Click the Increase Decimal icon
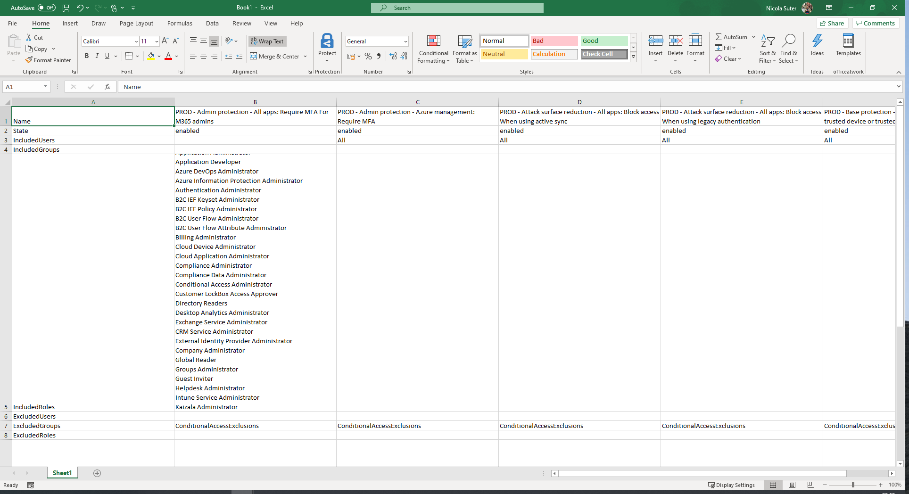The width and height of the screenshot is (909, 494). coord(393,57)
